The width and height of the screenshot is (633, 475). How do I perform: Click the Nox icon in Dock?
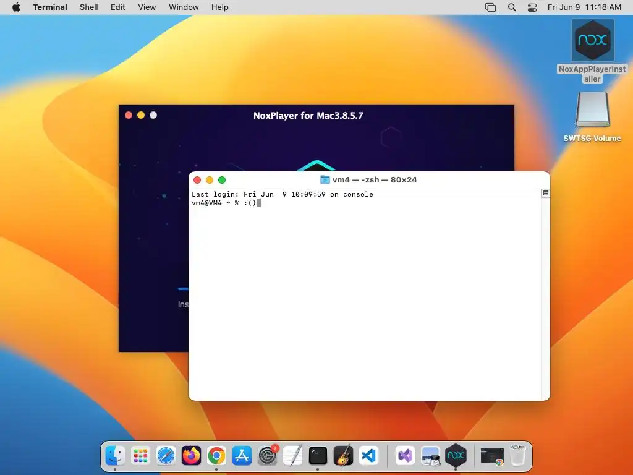456,456
